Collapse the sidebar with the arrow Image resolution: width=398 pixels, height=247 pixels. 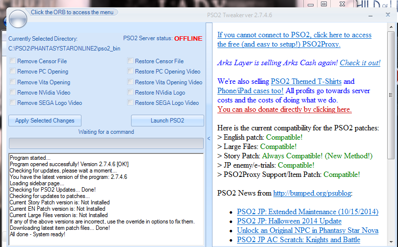209,139
